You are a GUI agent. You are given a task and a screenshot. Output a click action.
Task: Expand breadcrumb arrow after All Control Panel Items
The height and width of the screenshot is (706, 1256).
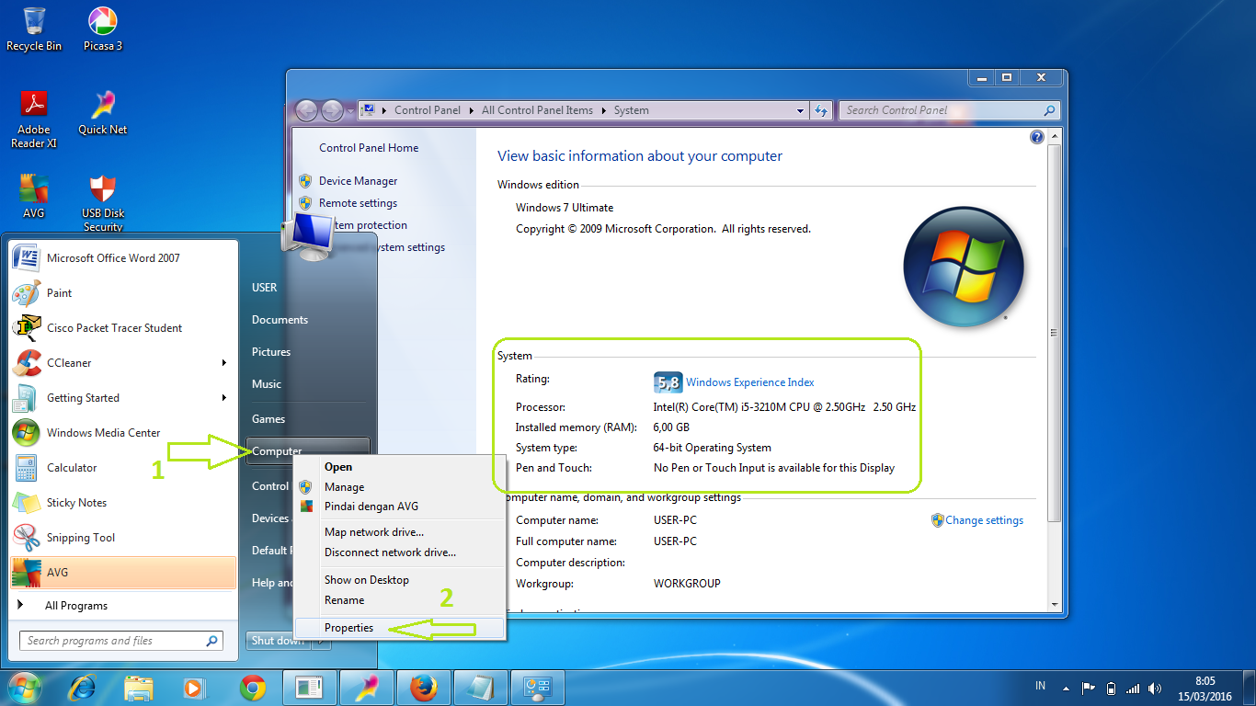(603, 110)
